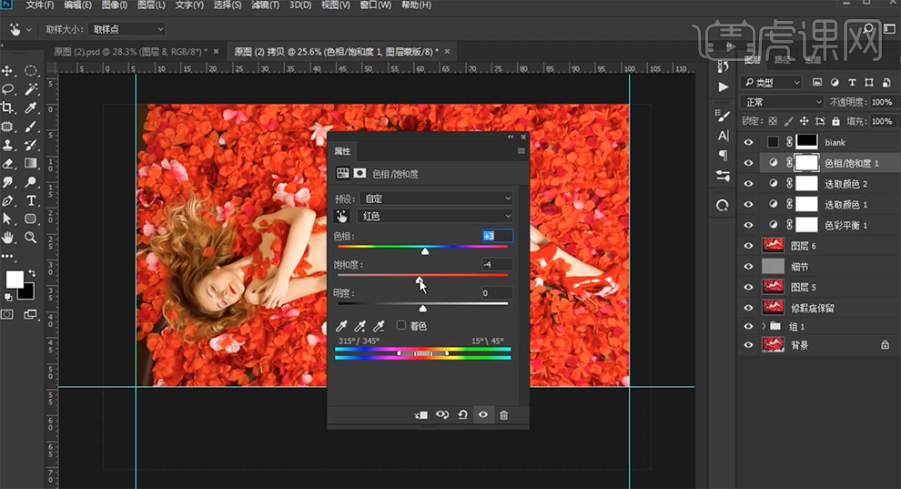Activate the Horizontal Type tool

(31, 200)
